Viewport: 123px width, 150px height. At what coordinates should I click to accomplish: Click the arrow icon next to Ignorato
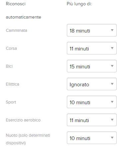[112, 84]
